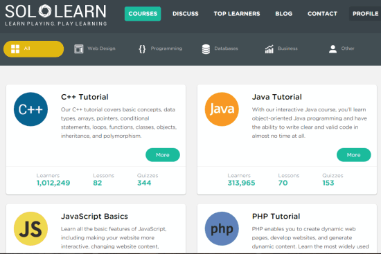This screenshot has width=381, height=254.
Task: Click the Java course description text
Action: [x=310, y=123]
